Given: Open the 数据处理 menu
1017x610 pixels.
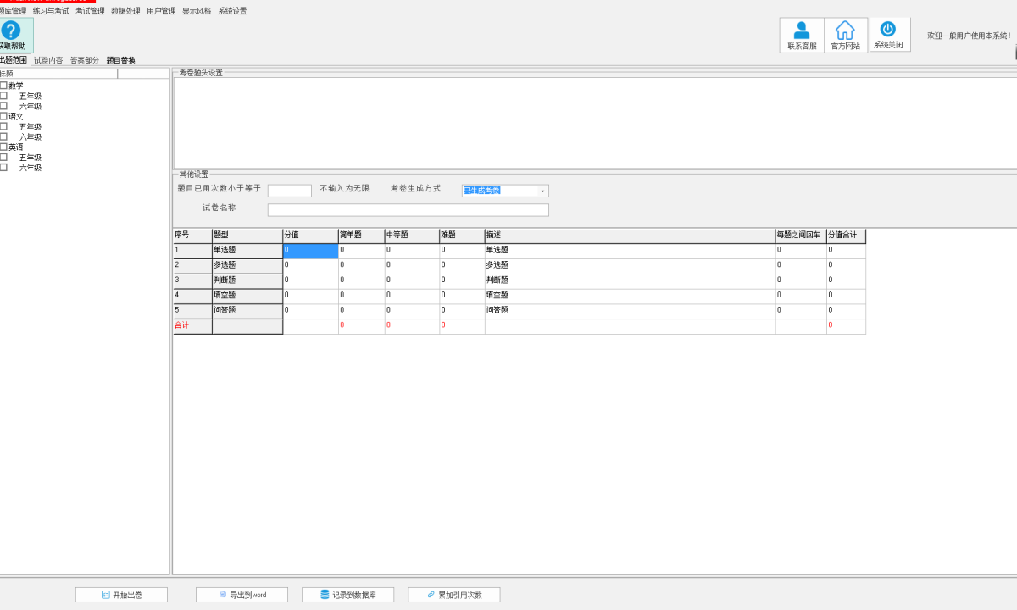Looking at the screenshot, I should click(125, 11).
